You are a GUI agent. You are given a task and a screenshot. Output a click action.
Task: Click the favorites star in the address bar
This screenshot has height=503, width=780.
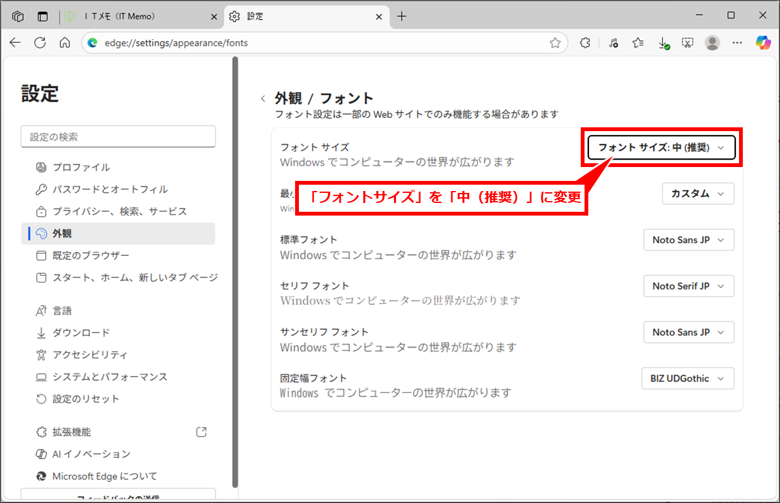(x=555, y=43)
